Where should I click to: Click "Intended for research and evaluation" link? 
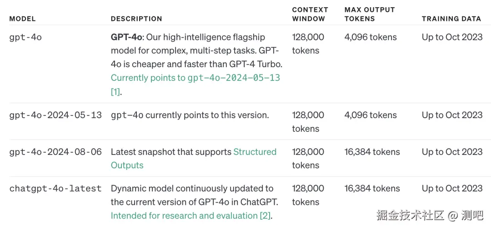tap(184, 216)
